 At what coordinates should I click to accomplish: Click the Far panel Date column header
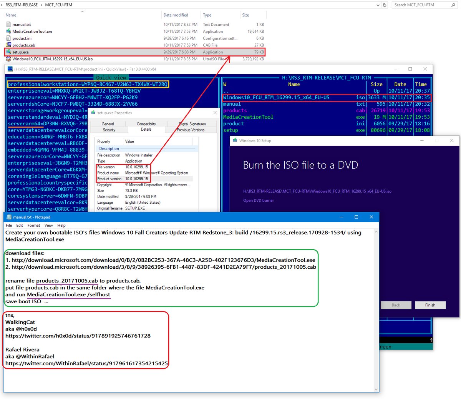pyautogui.click(x=400, y=85)
